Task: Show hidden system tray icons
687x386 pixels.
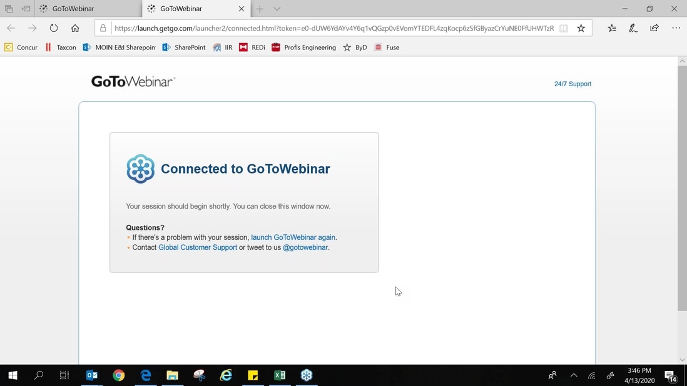Action: (574, 375)
